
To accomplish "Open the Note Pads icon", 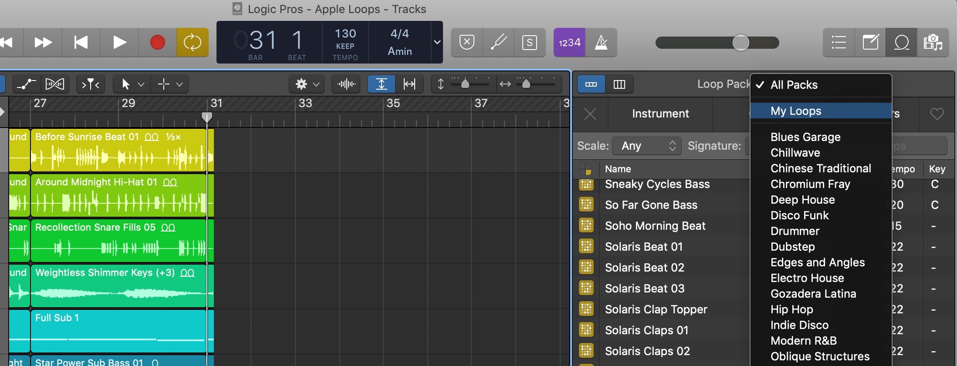I will (870, 43).
